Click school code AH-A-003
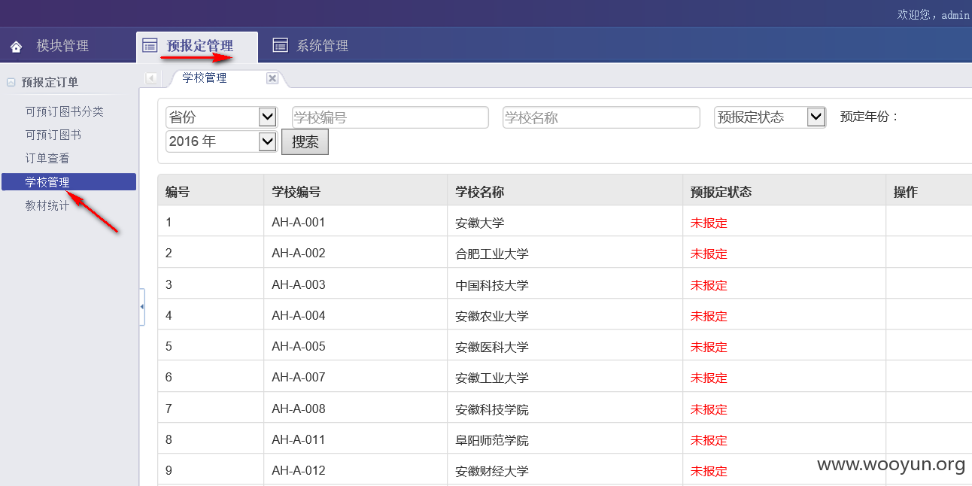This screenshot has width=972, height=486. 299,284
